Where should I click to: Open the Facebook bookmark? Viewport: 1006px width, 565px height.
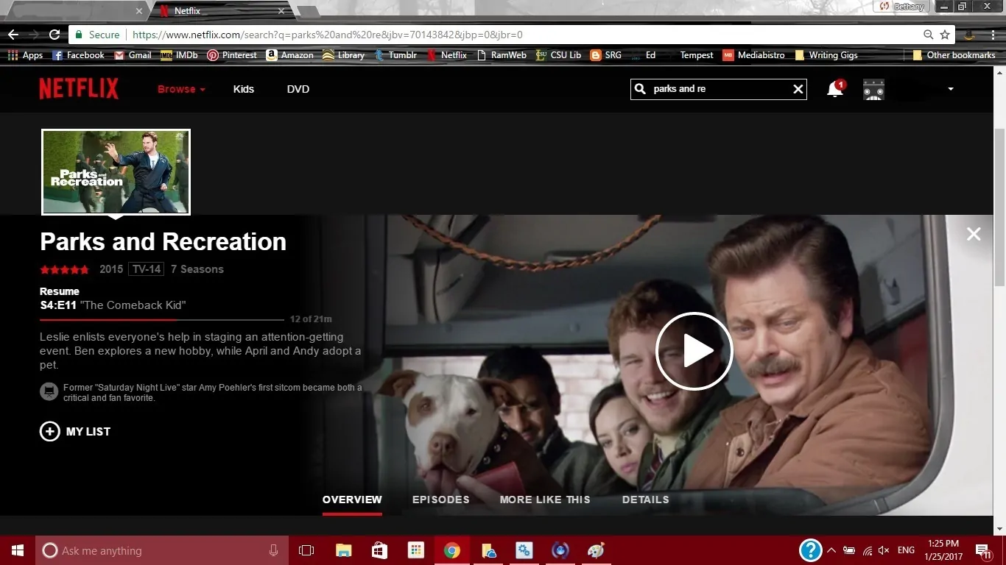79,55
